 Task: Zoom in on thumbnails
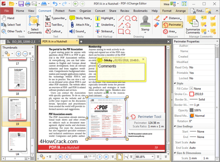click(x=18, y=54)
